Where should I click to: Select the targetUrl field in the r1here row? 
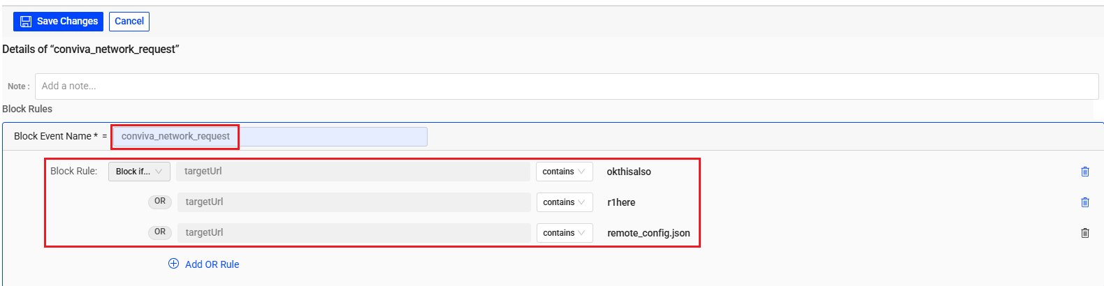(x=354, y=202)
